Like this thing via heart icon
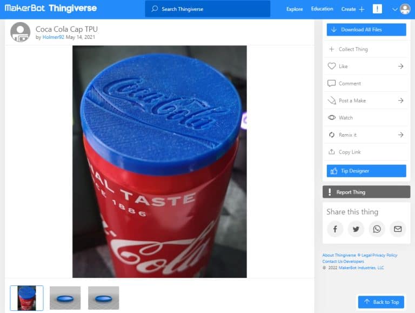The height and width of the screenshot is (313, 415). (x=332, y=66)
